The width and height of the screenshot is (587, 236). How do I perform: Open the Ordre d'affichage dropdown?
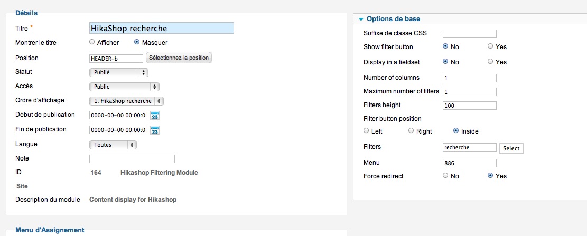(x=126, y=101)
